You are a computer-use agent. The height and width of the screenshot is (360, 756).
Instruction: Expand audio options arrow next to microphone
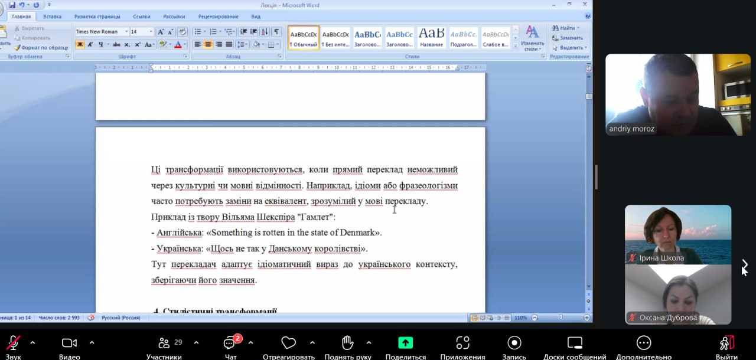pos(32,342)
